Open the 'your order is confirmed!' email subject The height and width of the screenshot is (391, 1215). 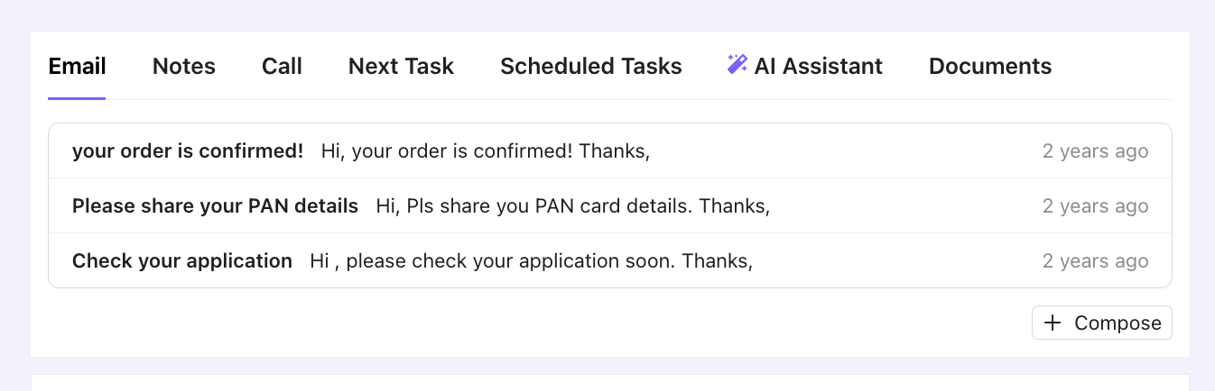(188, 151)
